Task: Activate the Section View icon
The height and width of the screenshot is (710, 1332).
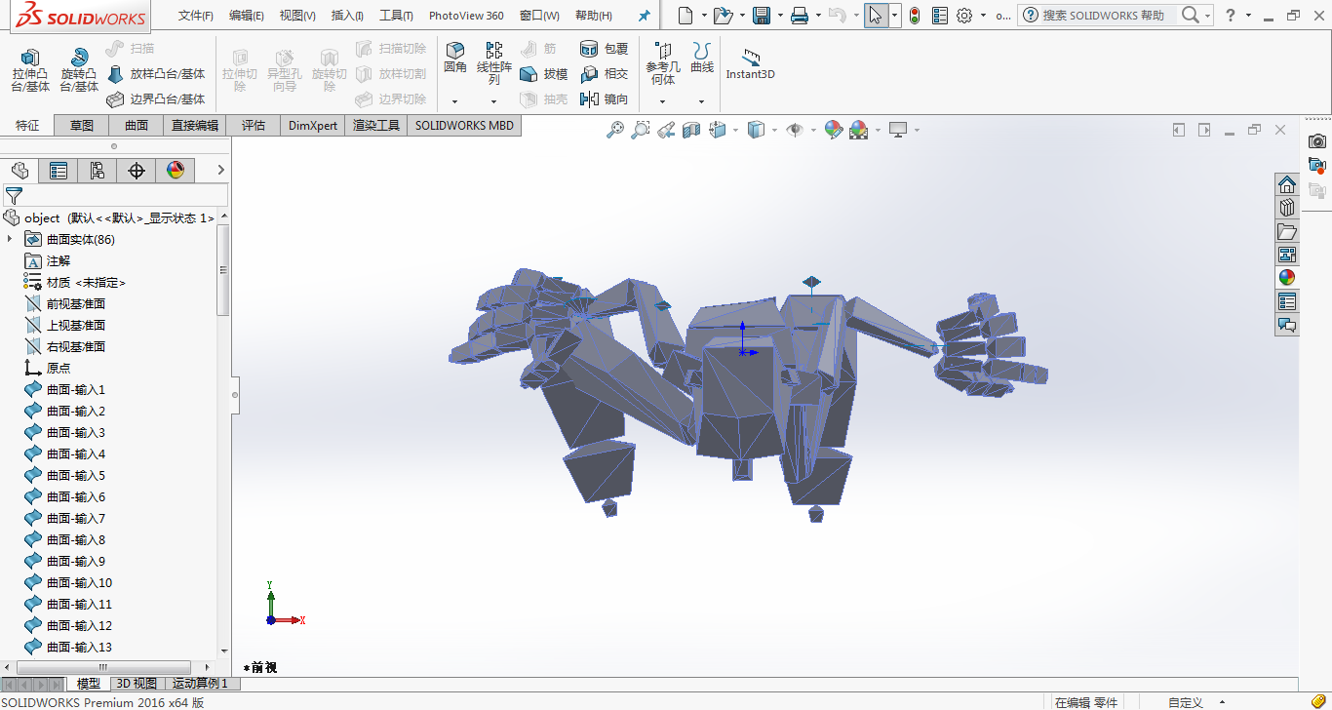Action: click(x=691, y=130)
